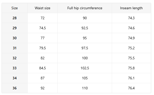Image resolution: width=154 pixels, height=95 pixels.
Task: Click inseam length value 76.4
Action: click(131, 88)
